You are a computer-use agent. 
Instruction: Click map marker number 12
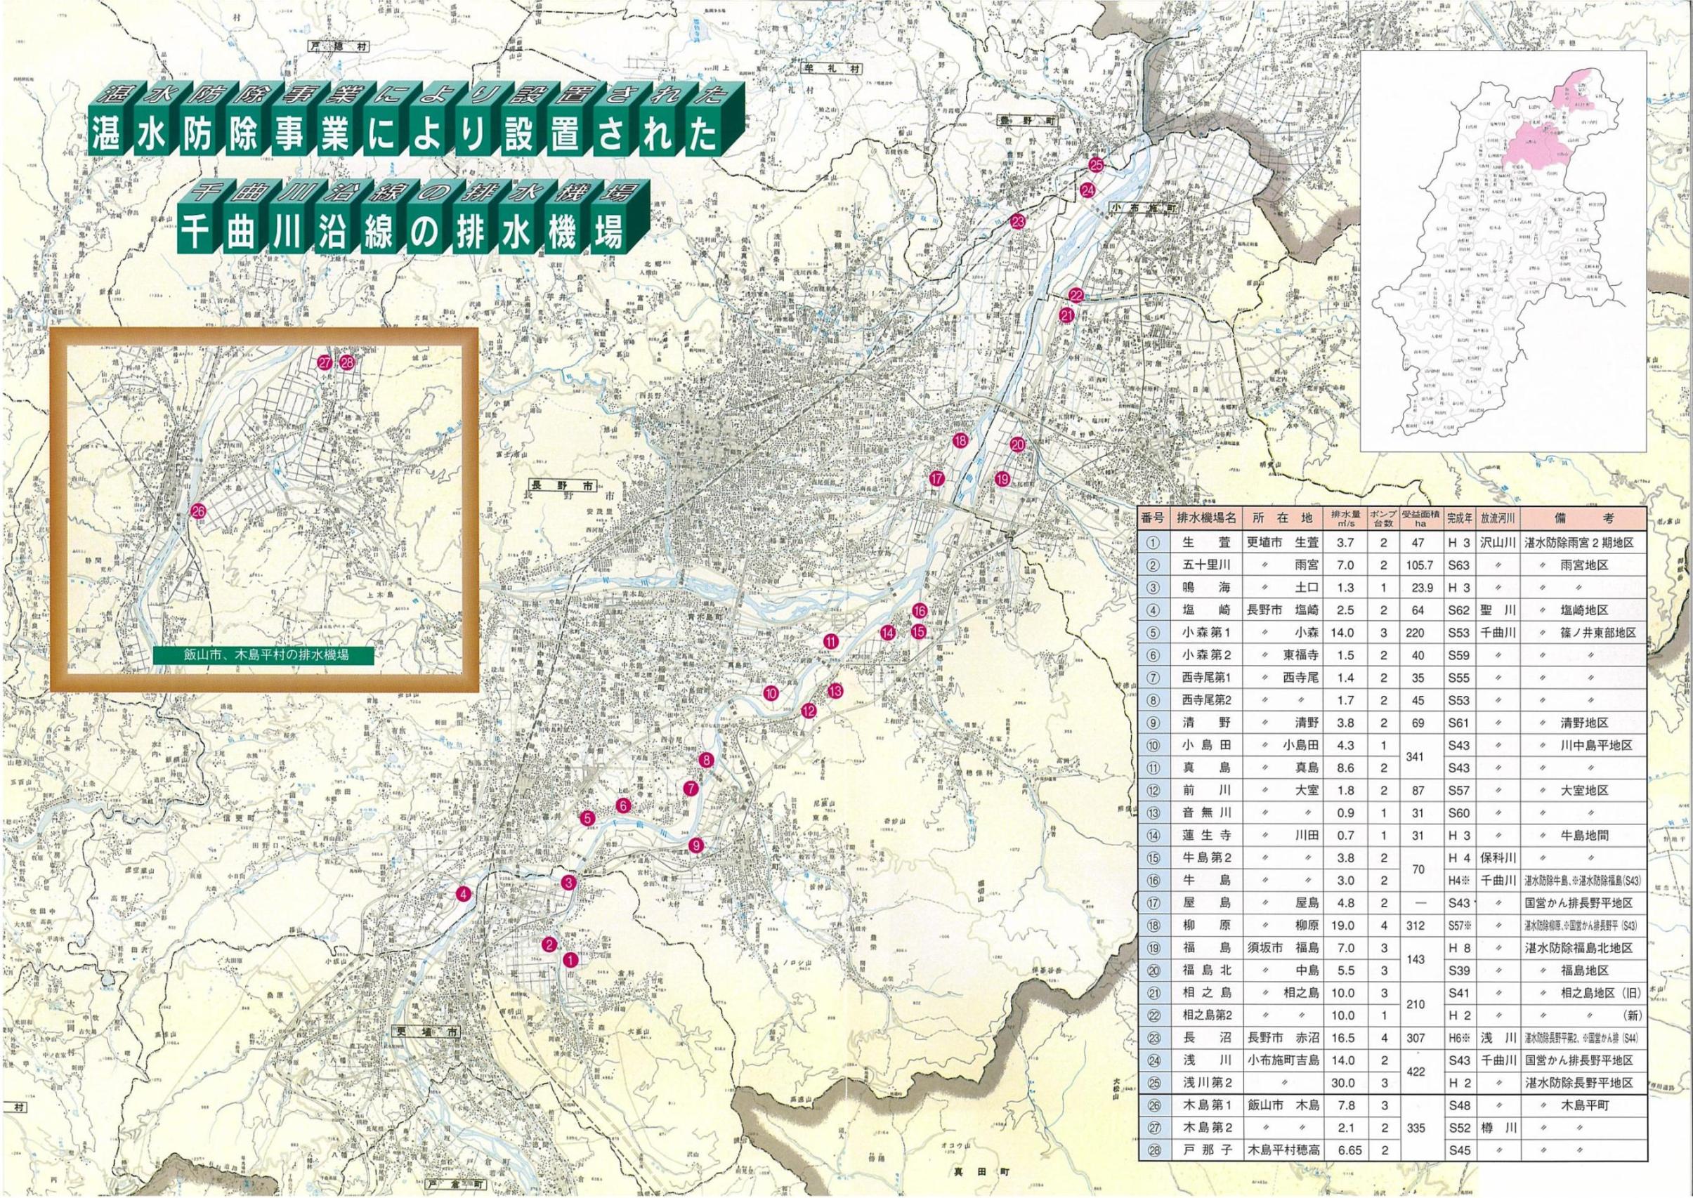click(809, 711)
